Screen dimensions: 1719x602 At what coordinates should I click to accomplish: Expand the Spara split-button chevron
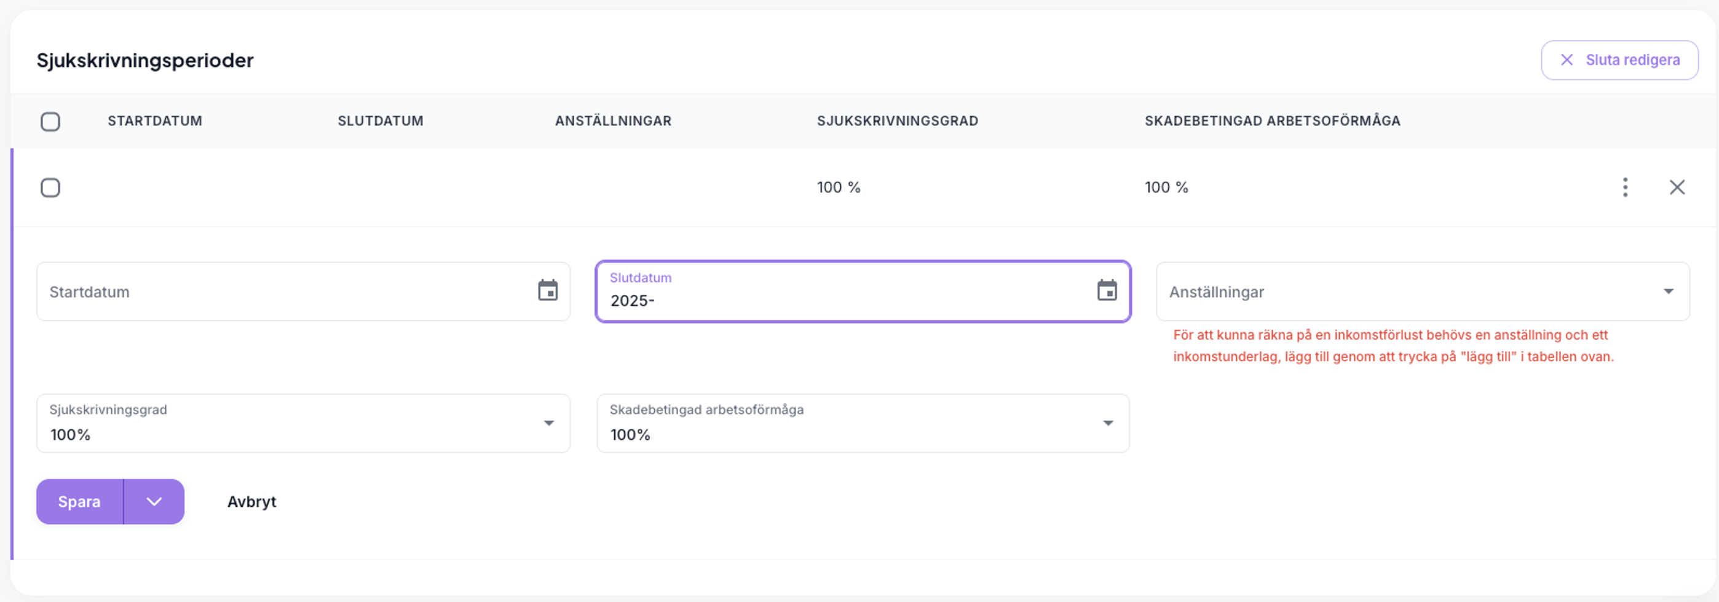(154, 501)
